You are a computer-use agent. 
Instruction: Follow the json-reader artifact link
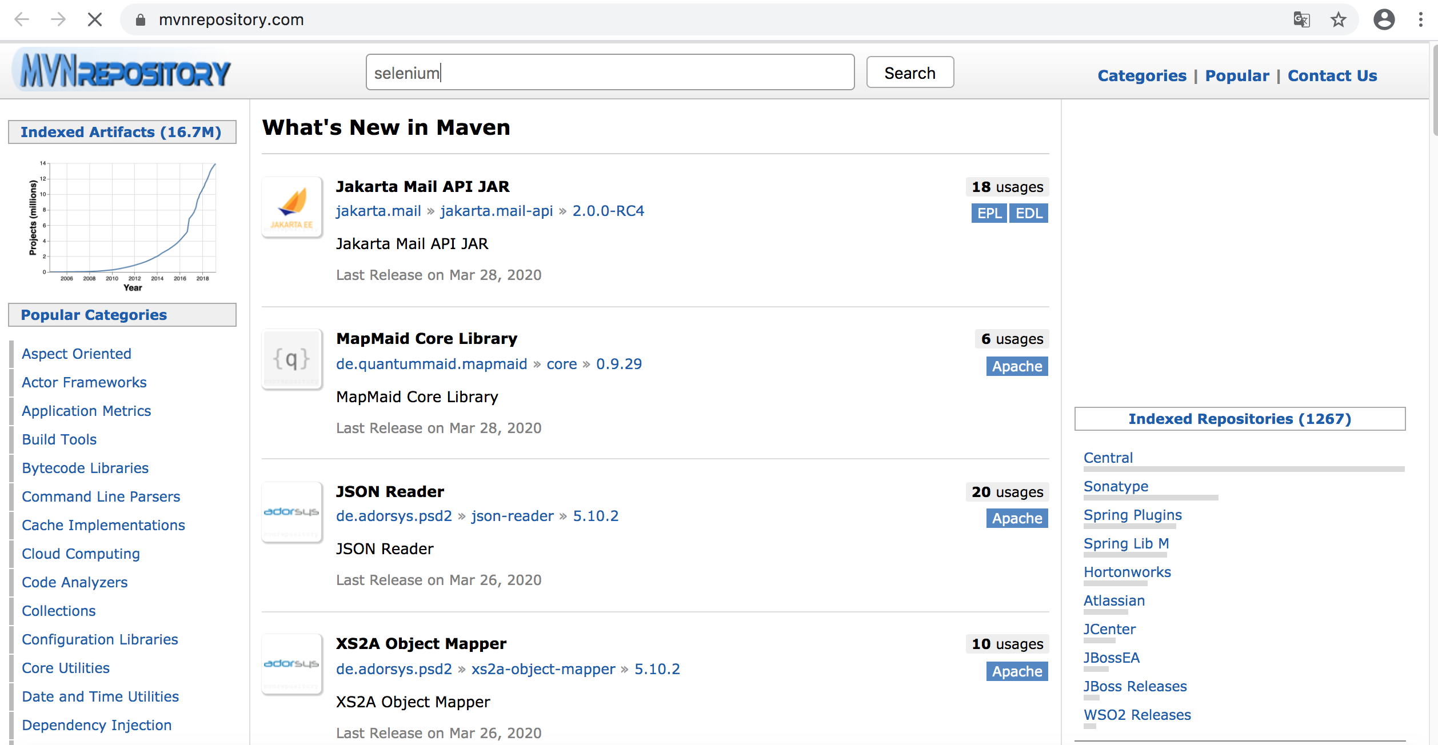click(x=512, y=516)
